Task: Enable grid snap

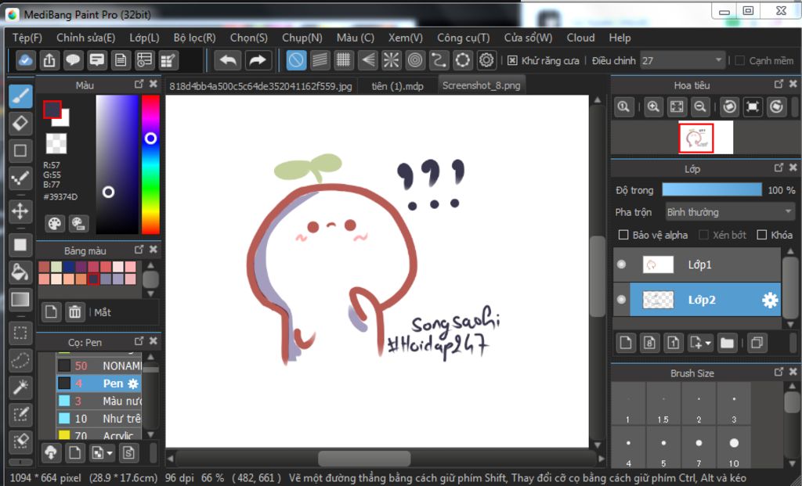Action: [x=343, y=60]
